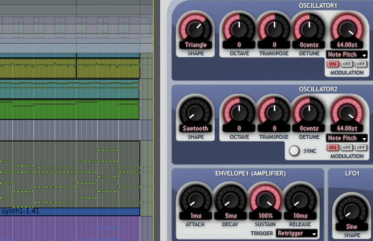
Task: Open Oscillator2 Note Pitch modulation dropdown
Action: [x=347, y=138]
